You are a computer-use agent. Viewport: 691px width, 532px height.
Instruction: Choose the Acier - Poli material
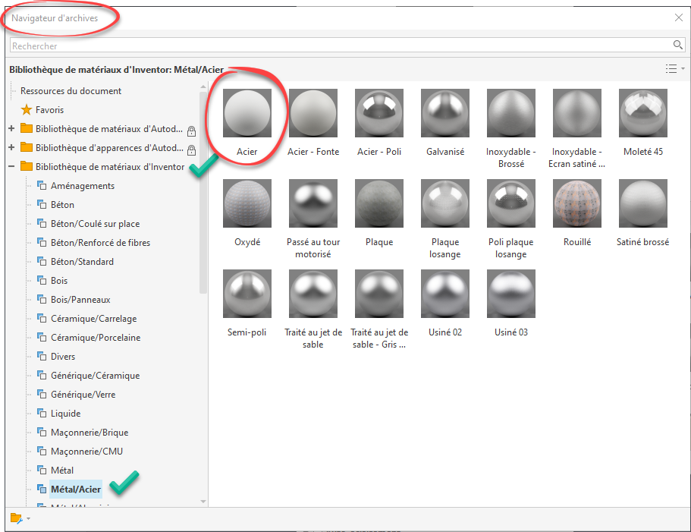coord(379,113)
